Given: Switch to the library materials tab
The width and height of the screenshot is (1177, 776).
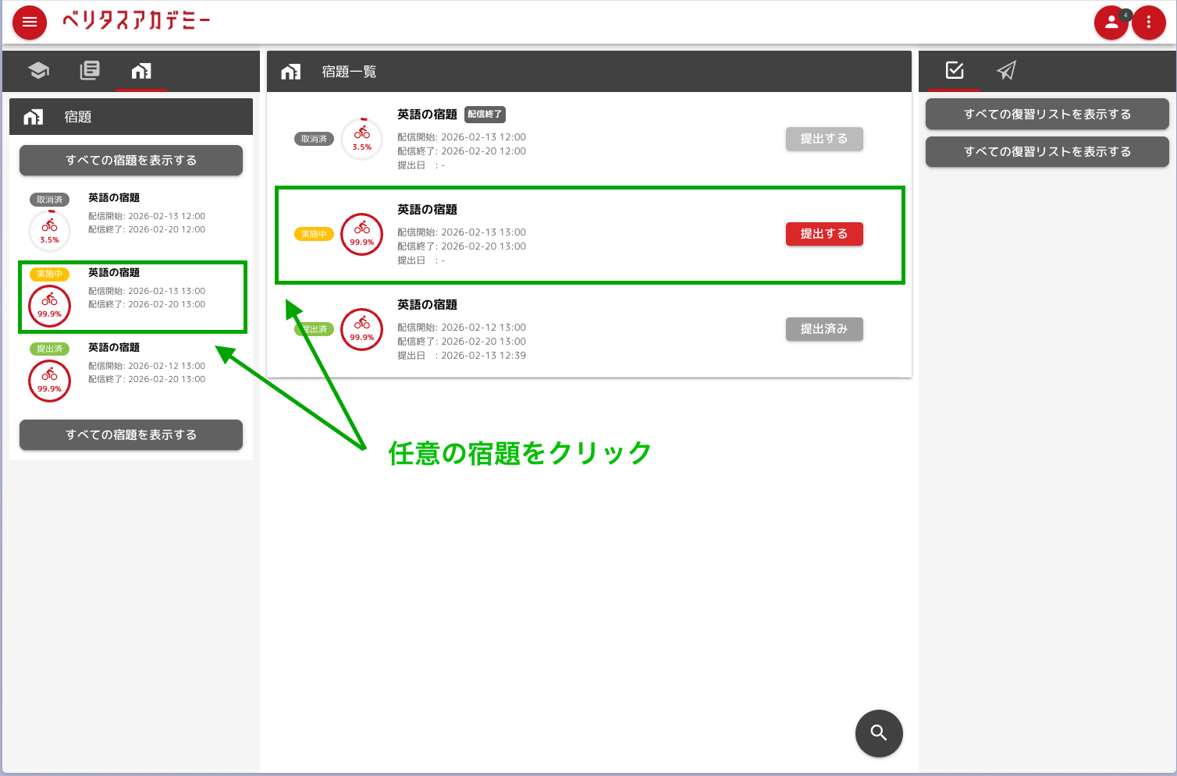Looking at the screenshot, I should click(90, 71).
